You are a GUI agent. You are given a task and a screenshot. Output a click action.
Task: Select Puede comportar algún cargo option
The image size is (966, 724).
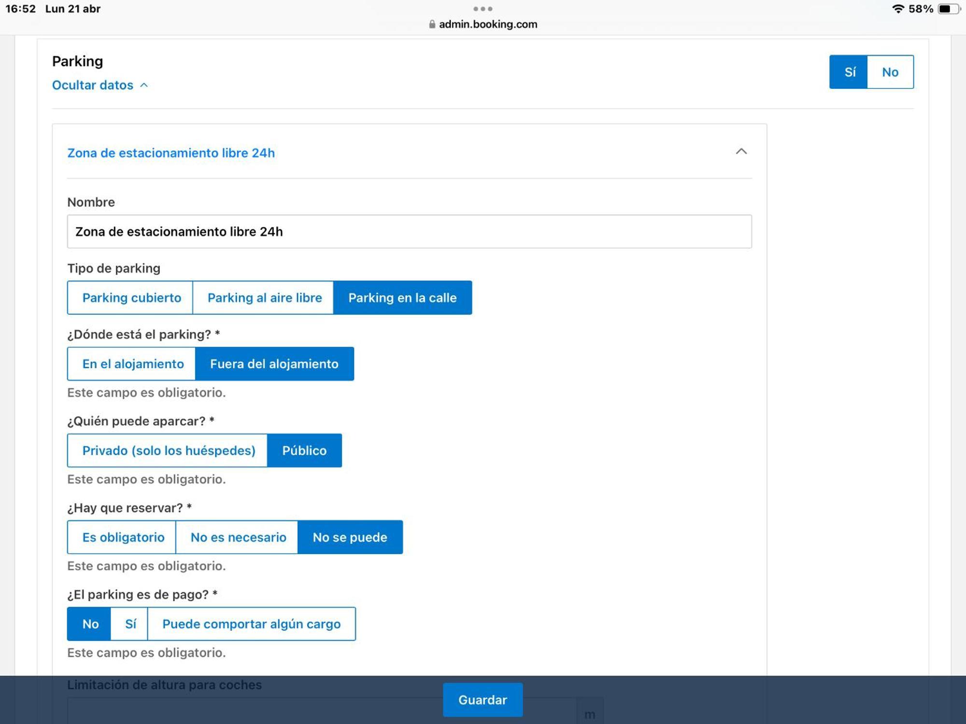tap(252, 624)
